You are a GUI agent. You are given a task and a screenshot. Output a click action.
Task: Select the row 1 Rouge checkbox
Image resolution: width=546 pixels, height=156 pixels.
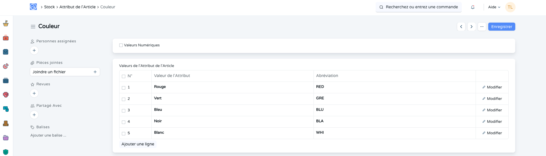pyautogui.click(x=124, y=88)
